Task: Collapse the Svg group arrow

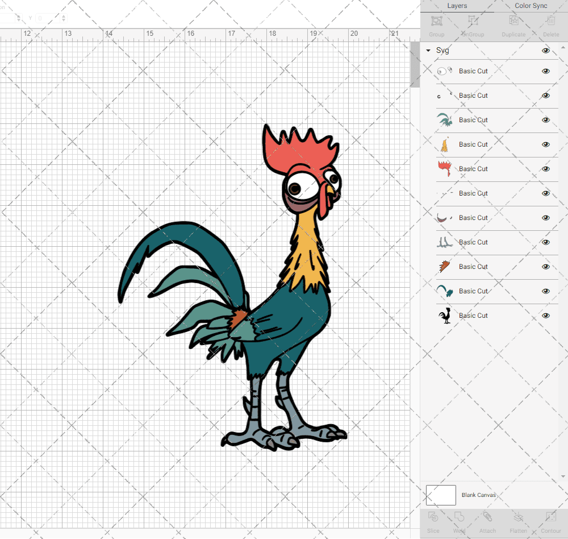Action: click(x=428, y=51)
